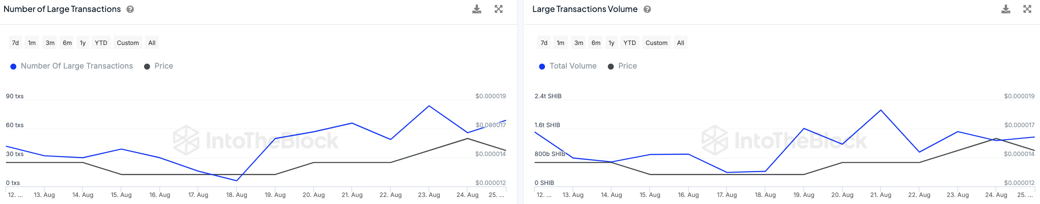Choose Custom range in volume chart
1040x204 pixels.
656,43
